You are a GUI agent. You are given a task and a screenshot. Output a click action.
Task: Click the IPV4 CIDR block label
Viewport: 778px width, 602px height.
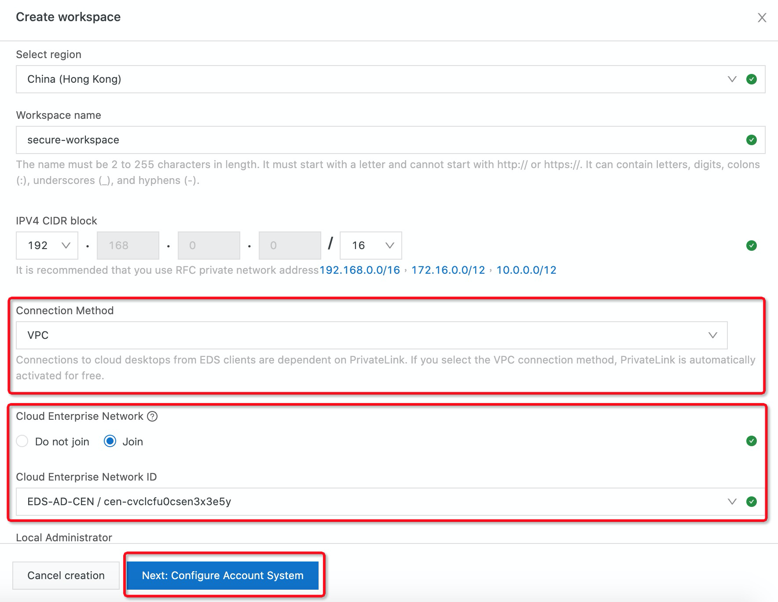click(x=57, y=221)
